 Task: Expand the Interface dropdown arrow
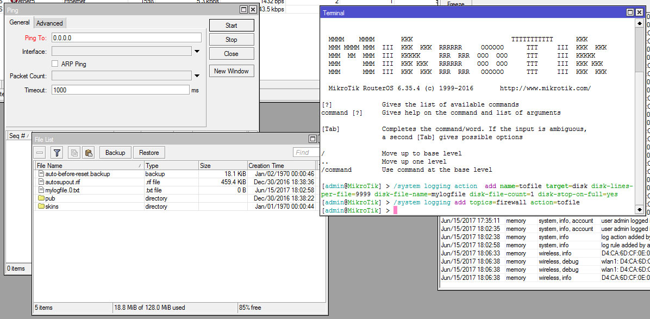pyautogui.click(x=197, y=52)
